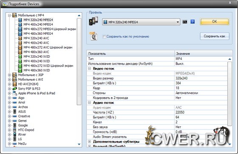Click the Sony PSP & PS3 console icon
Image resolution: width=238 pixels, height=154 pixels.
(x=14, y=89)
